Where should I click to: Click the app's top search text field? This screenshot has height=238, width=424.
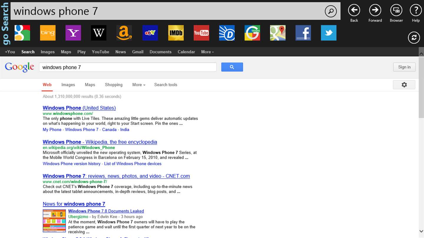[167, 11]
